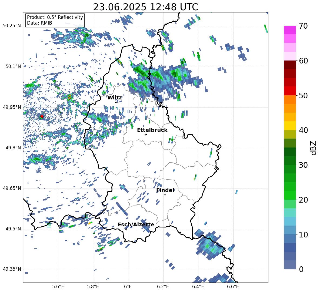Click the colorbar 10 tick label
This screenshot has width=320, height=292.
(303, 234)
